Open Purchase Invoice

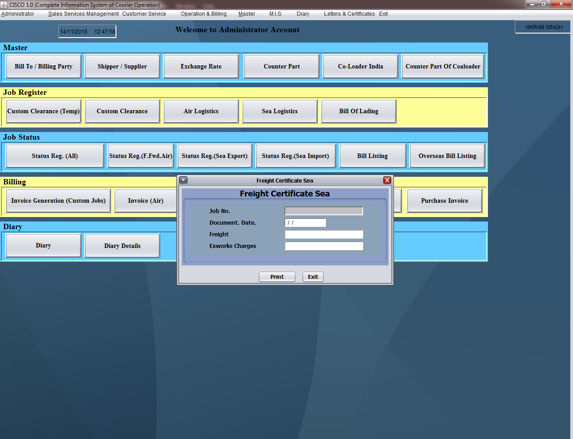pos(445,200)
